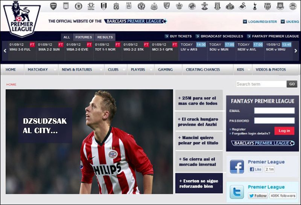The height and width of the screenshot is (205, 301).
Task: Select headline '25M para ser el mas caro'
Action: [199, 100]
